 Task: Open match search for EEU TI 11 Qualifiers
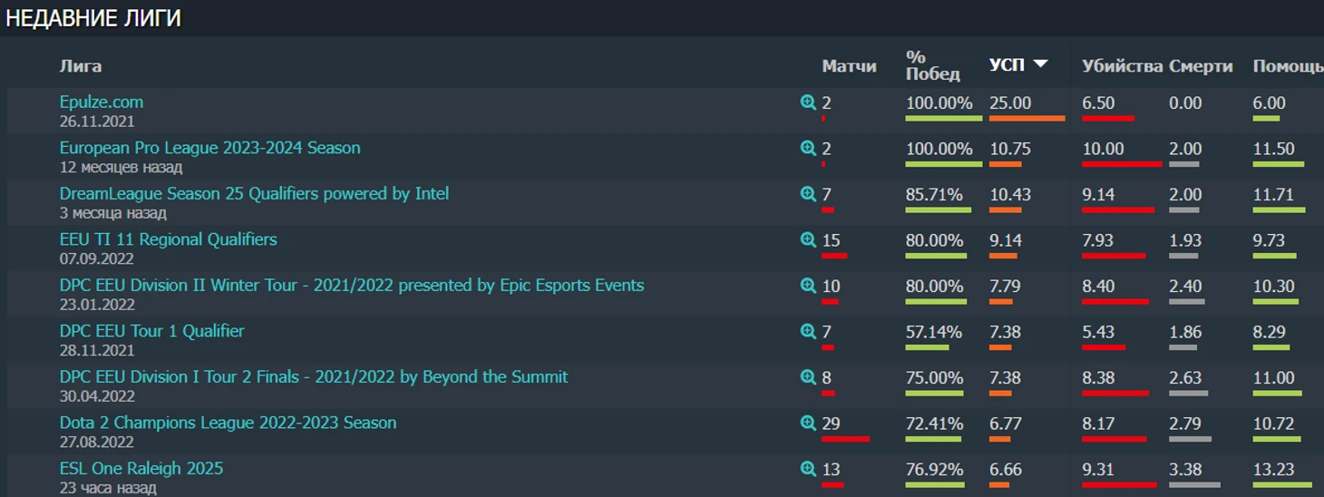click(808, 239)
